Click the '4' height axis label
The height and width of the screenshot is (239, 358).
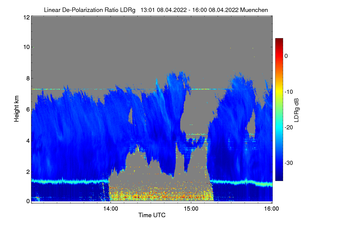(28, 140)
